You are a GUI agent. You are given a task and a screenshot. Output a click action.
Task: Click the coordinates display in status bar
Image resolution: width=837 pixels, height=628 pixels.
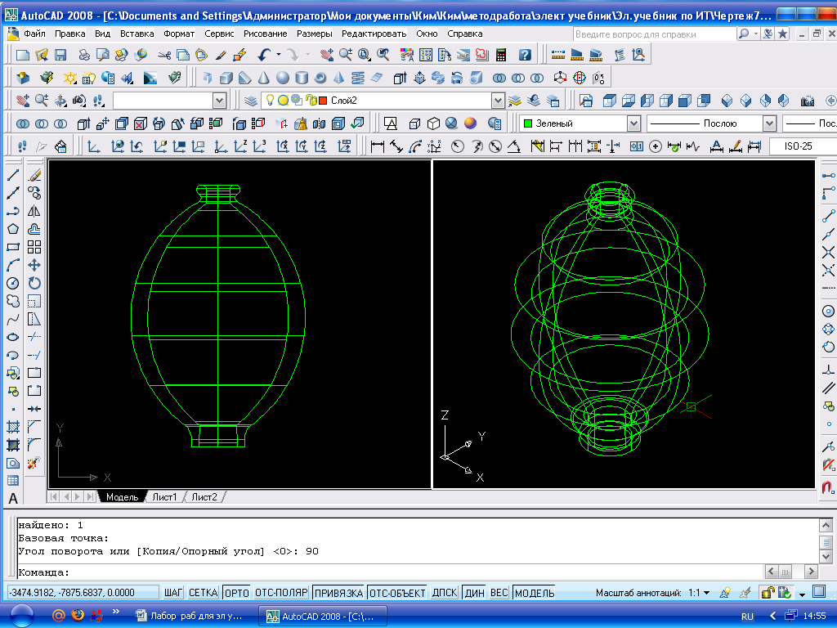(x=83, y=593)
